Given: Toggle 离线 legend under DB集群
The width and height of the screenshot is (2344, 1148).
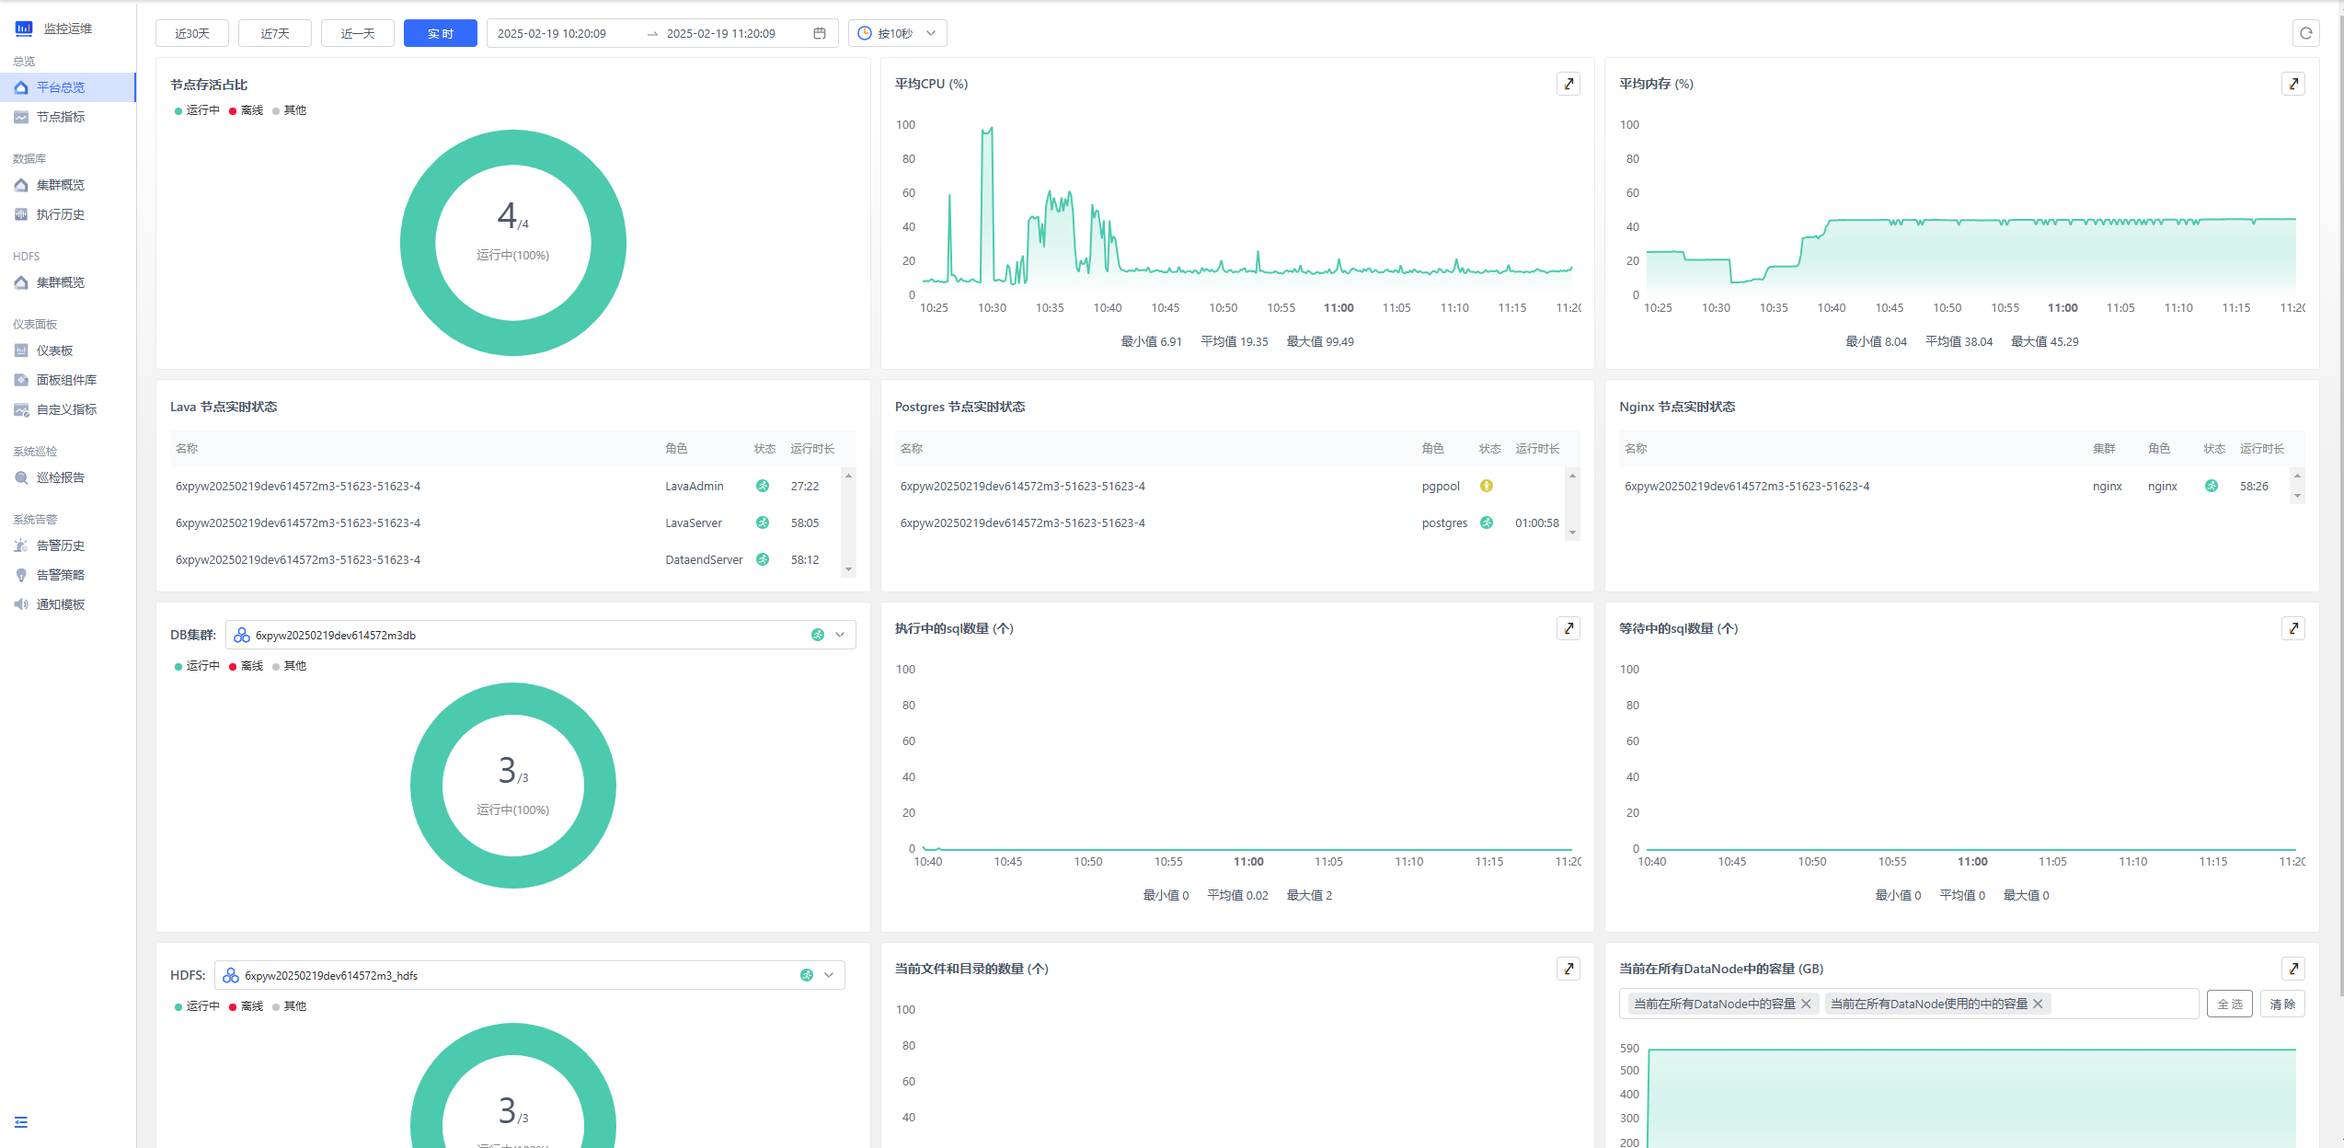Looking at the screenshot, I should (x=246, y=666).
